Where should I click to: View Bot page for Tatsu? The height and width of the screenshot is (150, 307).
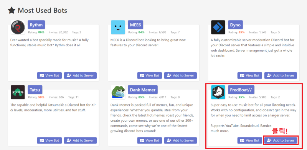(x=50, y=140)
